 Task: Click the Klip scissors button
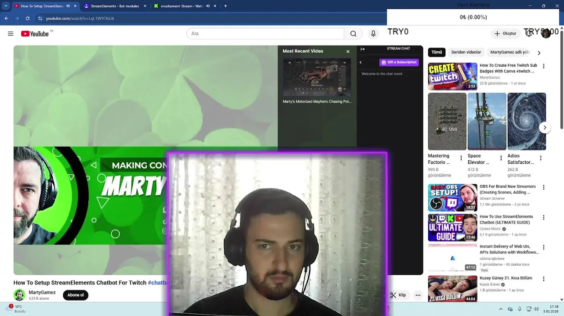point(398,295)
